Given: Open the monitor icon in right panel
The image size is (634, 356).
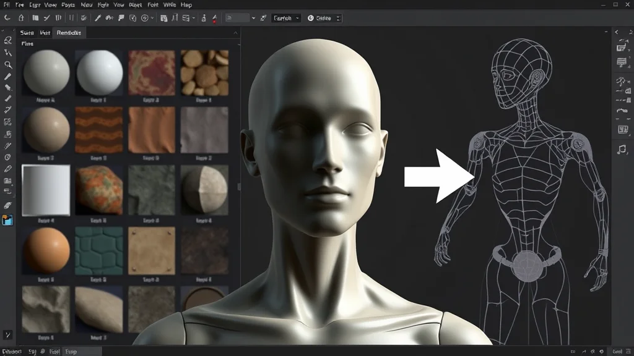Looking at the screenshot, I should point(622,62).
